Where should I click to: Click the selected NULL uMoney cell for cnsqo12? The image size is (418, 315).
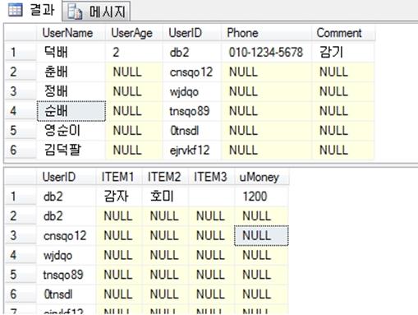click(x=261, y=235)
